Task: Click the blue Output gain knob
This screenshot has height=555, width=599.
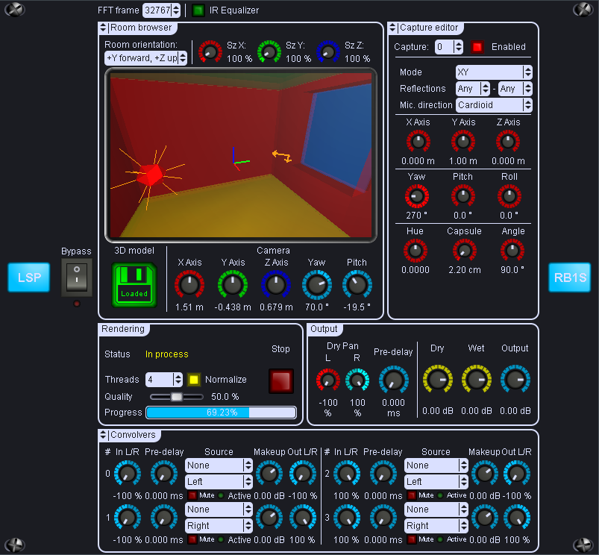Action: (515, 380)
